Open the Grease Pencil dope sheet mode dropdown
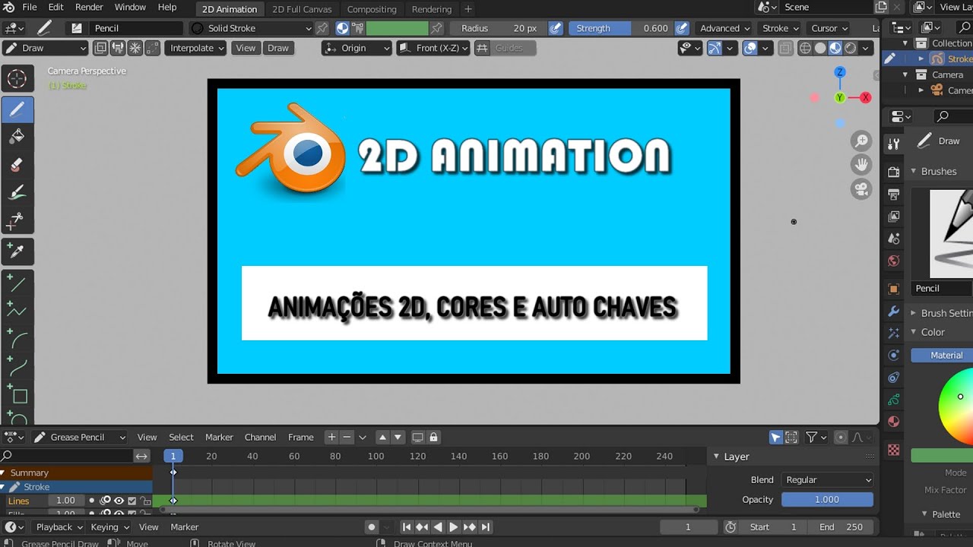The height and width of the screenshot is (547, 973). (x=79, y=438)
